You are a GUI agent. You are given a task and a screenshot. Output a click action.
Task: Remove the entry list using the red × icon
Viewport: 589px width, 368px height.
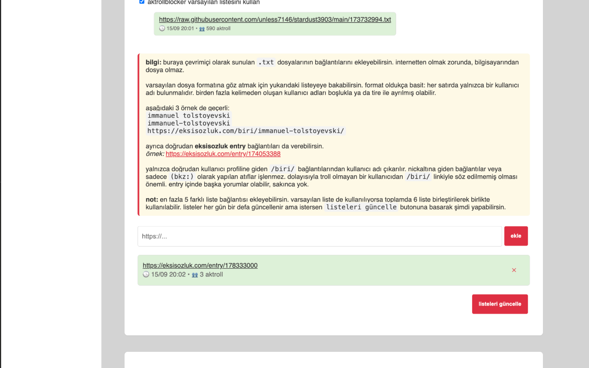(514, 270)
